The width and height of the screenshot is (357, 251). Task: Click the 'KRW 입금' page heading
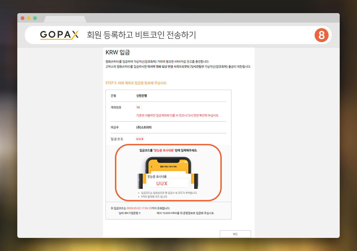click(x=118, y=52)
